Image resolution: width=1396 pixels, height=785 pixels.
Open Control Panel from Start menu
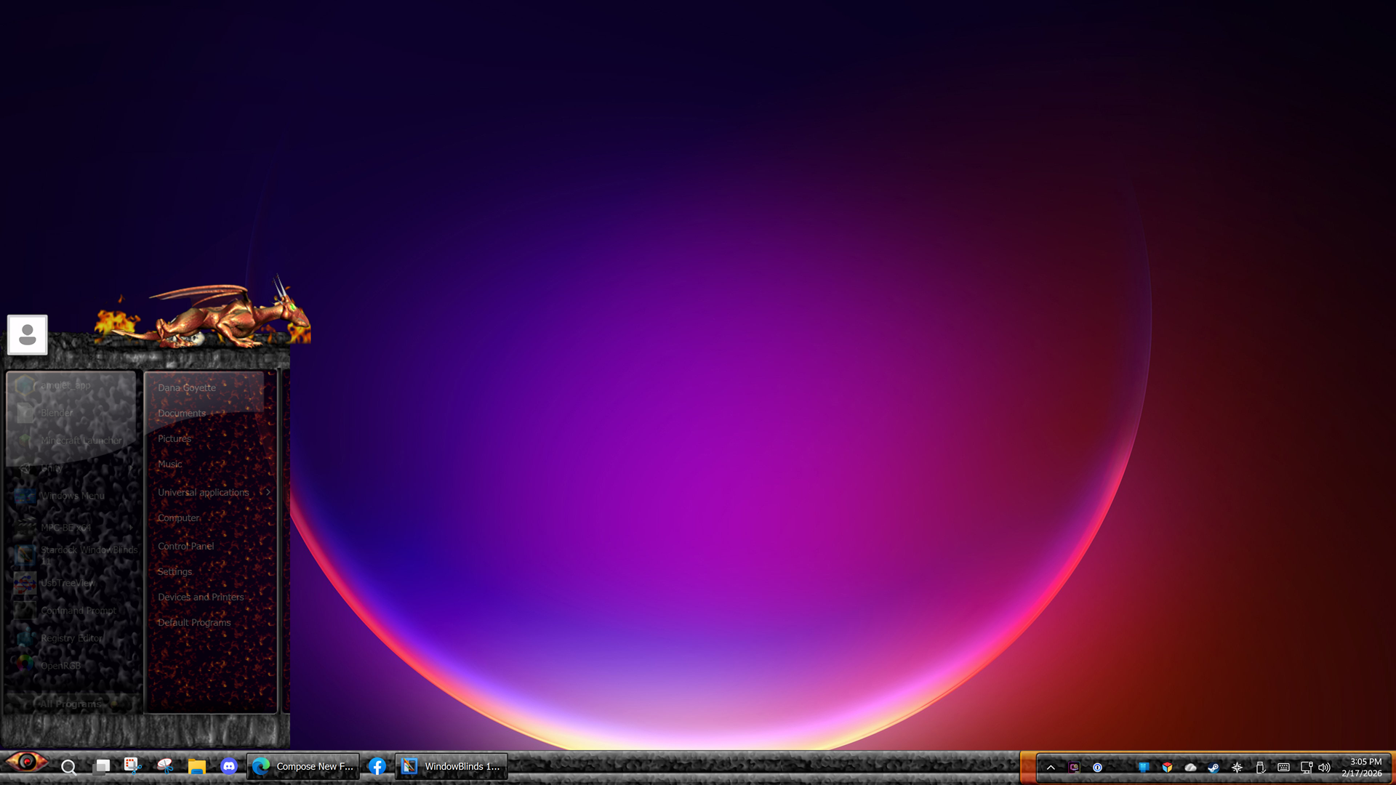pyautogui.click(x=185, y=546)
